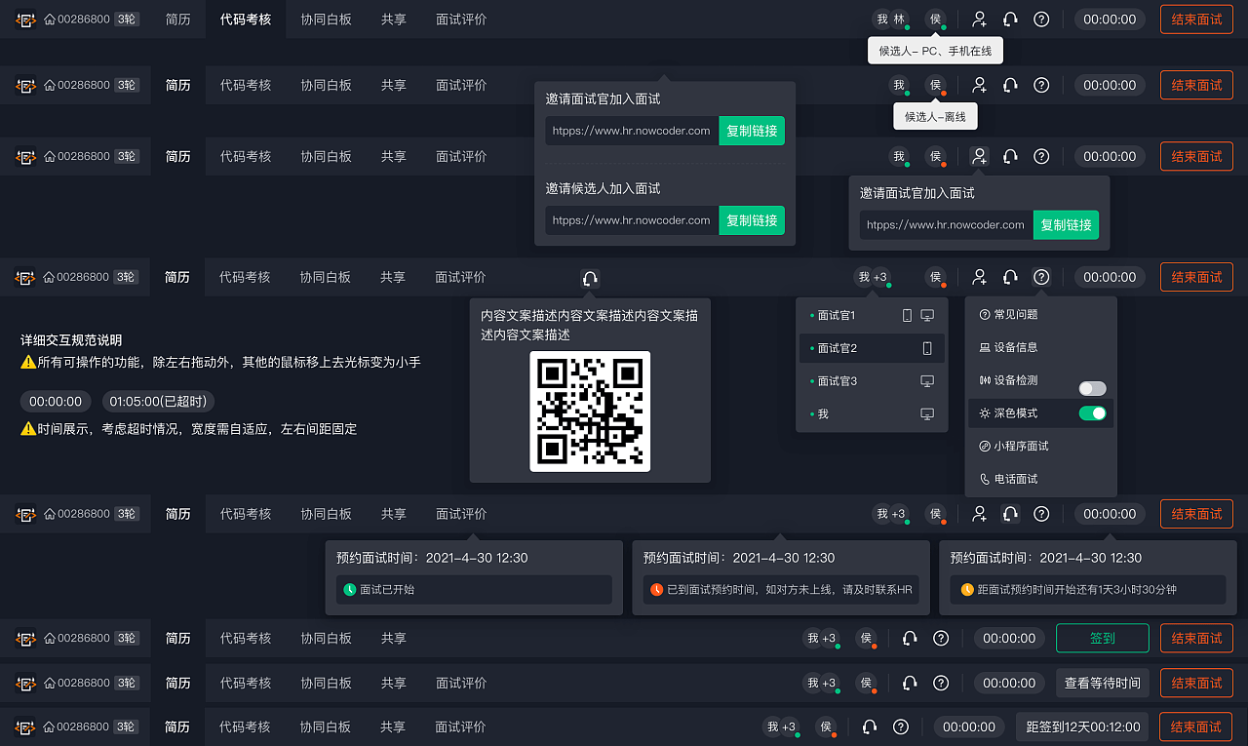
Task: Click help icon in toolbar with 林 avatar
Action: coord(1041,20)
